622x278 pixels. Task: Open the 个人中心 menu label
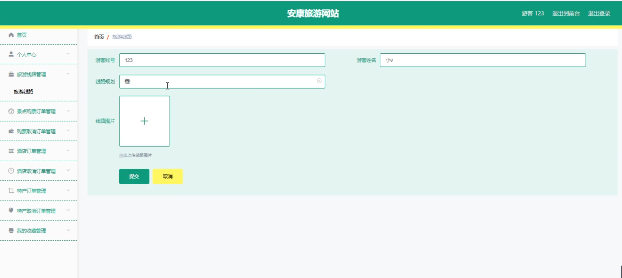pos(27,55)
